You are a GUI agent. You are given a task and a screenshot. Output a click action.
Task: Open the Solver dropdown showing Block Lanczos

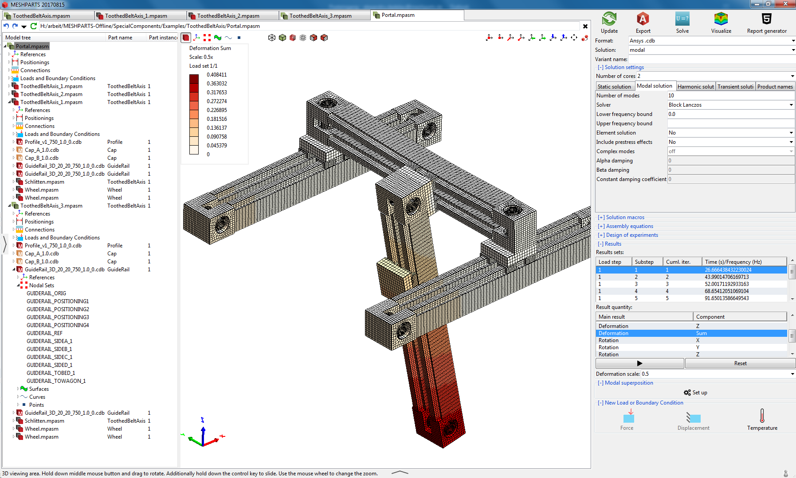tap(730, 105)
